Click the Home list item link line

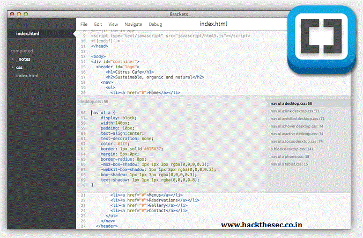pyautogui.click(x=145, y=92)
